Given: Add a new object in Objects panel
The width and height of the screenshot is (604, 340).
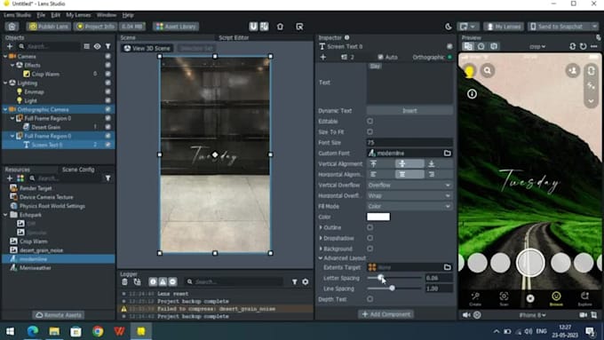Looking at the screenshot, I should (x=10, y=46).
